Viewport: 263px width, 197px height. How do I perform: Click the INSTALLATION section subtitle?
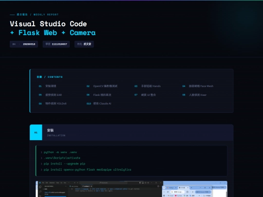[56, 135]
